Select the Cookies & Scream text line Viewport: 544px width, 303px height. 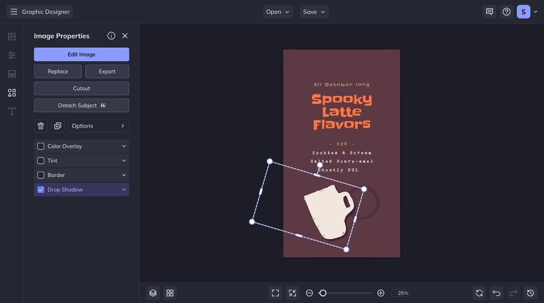coord(342,153)
